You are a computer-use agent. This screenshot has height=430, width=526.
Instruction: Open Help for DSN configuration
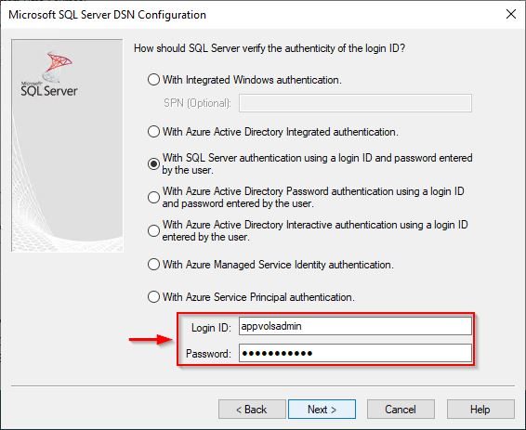click(x=480, y=410)
